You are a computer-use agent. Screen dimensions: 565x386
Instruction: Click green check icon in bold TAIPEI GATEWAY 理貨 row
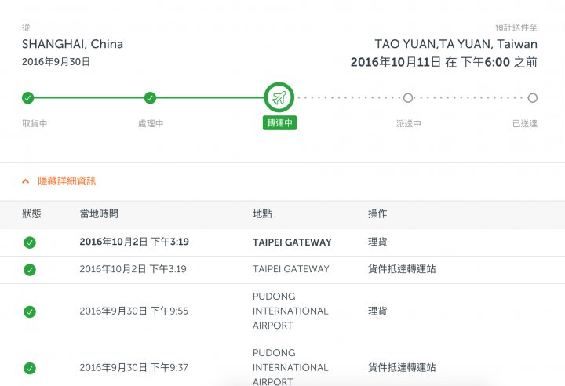[x=30, y=242]
